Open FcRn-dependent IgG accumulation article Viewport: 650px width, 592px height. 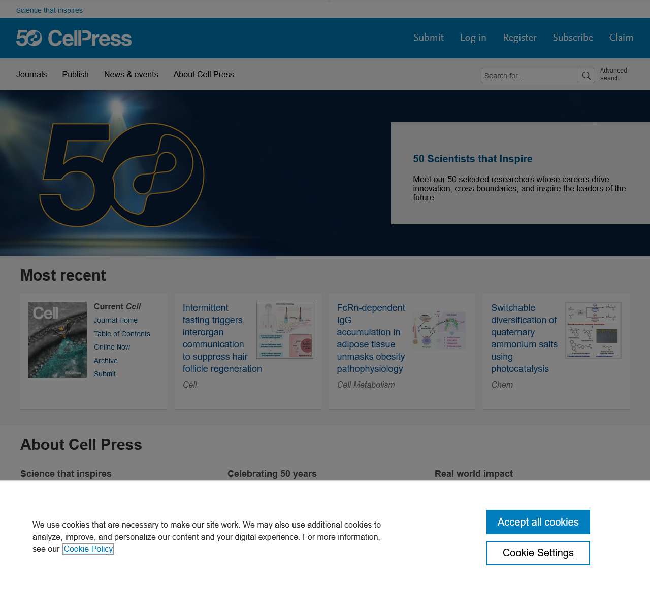point(371,338)
